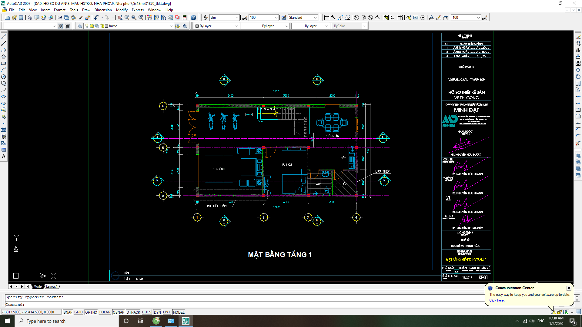Open the dim style control '100' dropdown at right
This screenshot has width=582, height=327.
point(478,18)
